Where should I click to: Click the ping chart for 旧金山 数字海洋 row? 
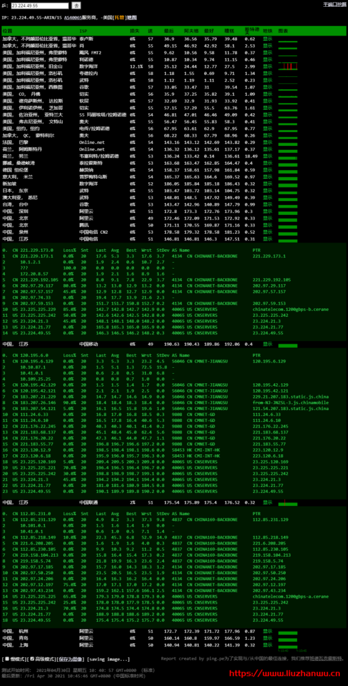(288, 66)
